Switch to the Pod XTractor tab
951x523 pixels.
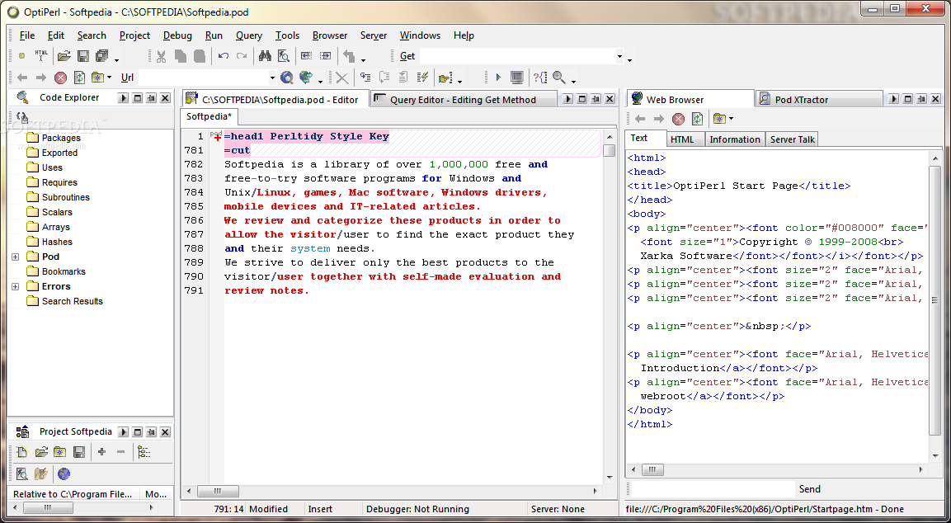819,100
